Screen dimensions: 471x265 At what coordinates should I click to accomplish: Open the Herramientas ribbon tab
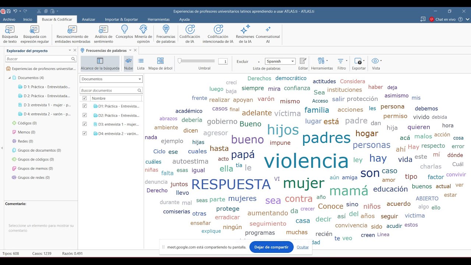coord(159,20)
